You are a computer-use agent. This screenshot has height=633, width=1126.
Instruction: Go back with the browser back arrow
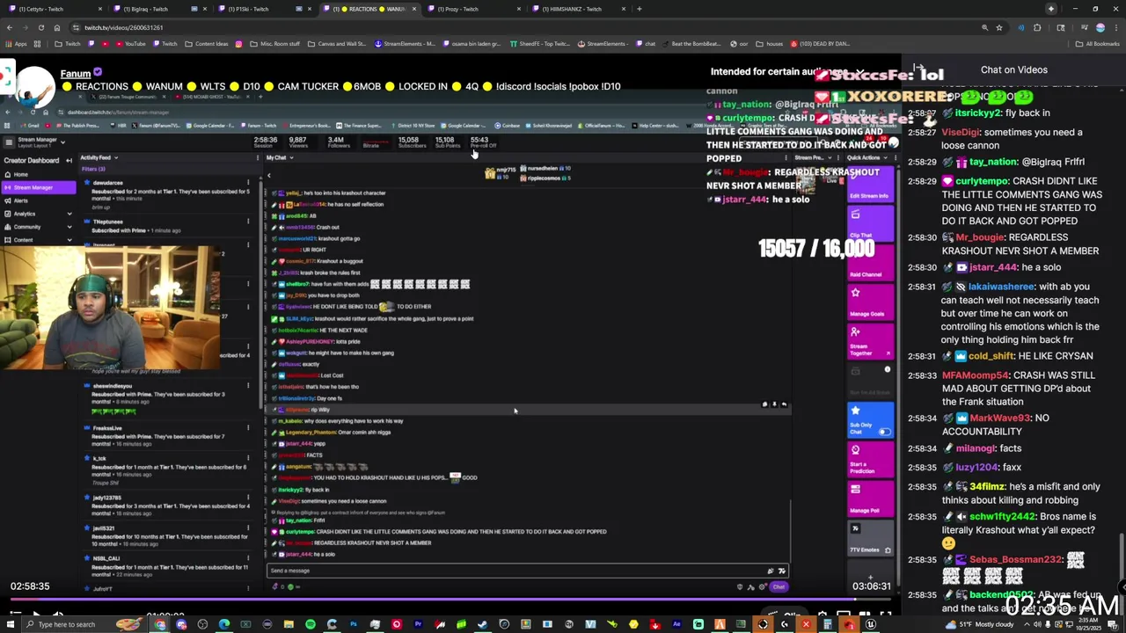10,27
